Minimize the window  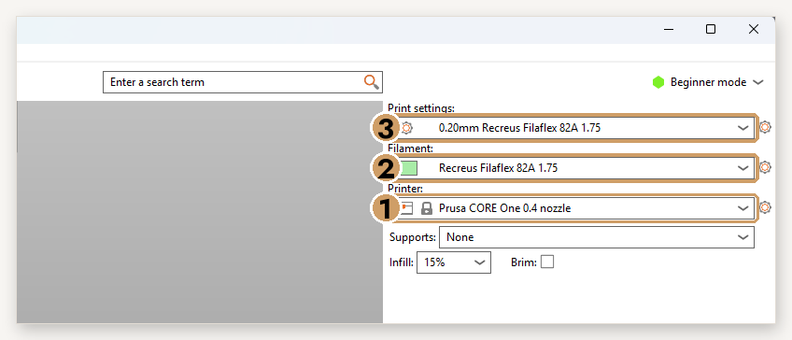coord(669,29)
